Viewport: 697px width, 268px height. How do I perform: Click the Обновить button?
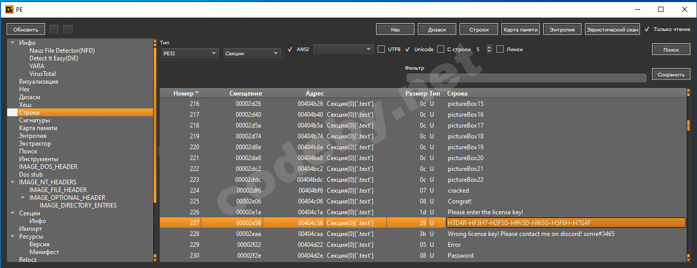(x=26, y=29)
